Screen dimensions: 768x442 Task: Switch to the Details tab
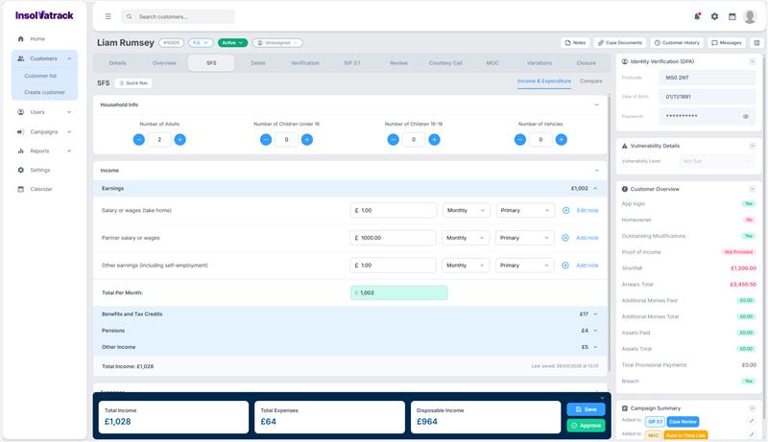point(117,63)
